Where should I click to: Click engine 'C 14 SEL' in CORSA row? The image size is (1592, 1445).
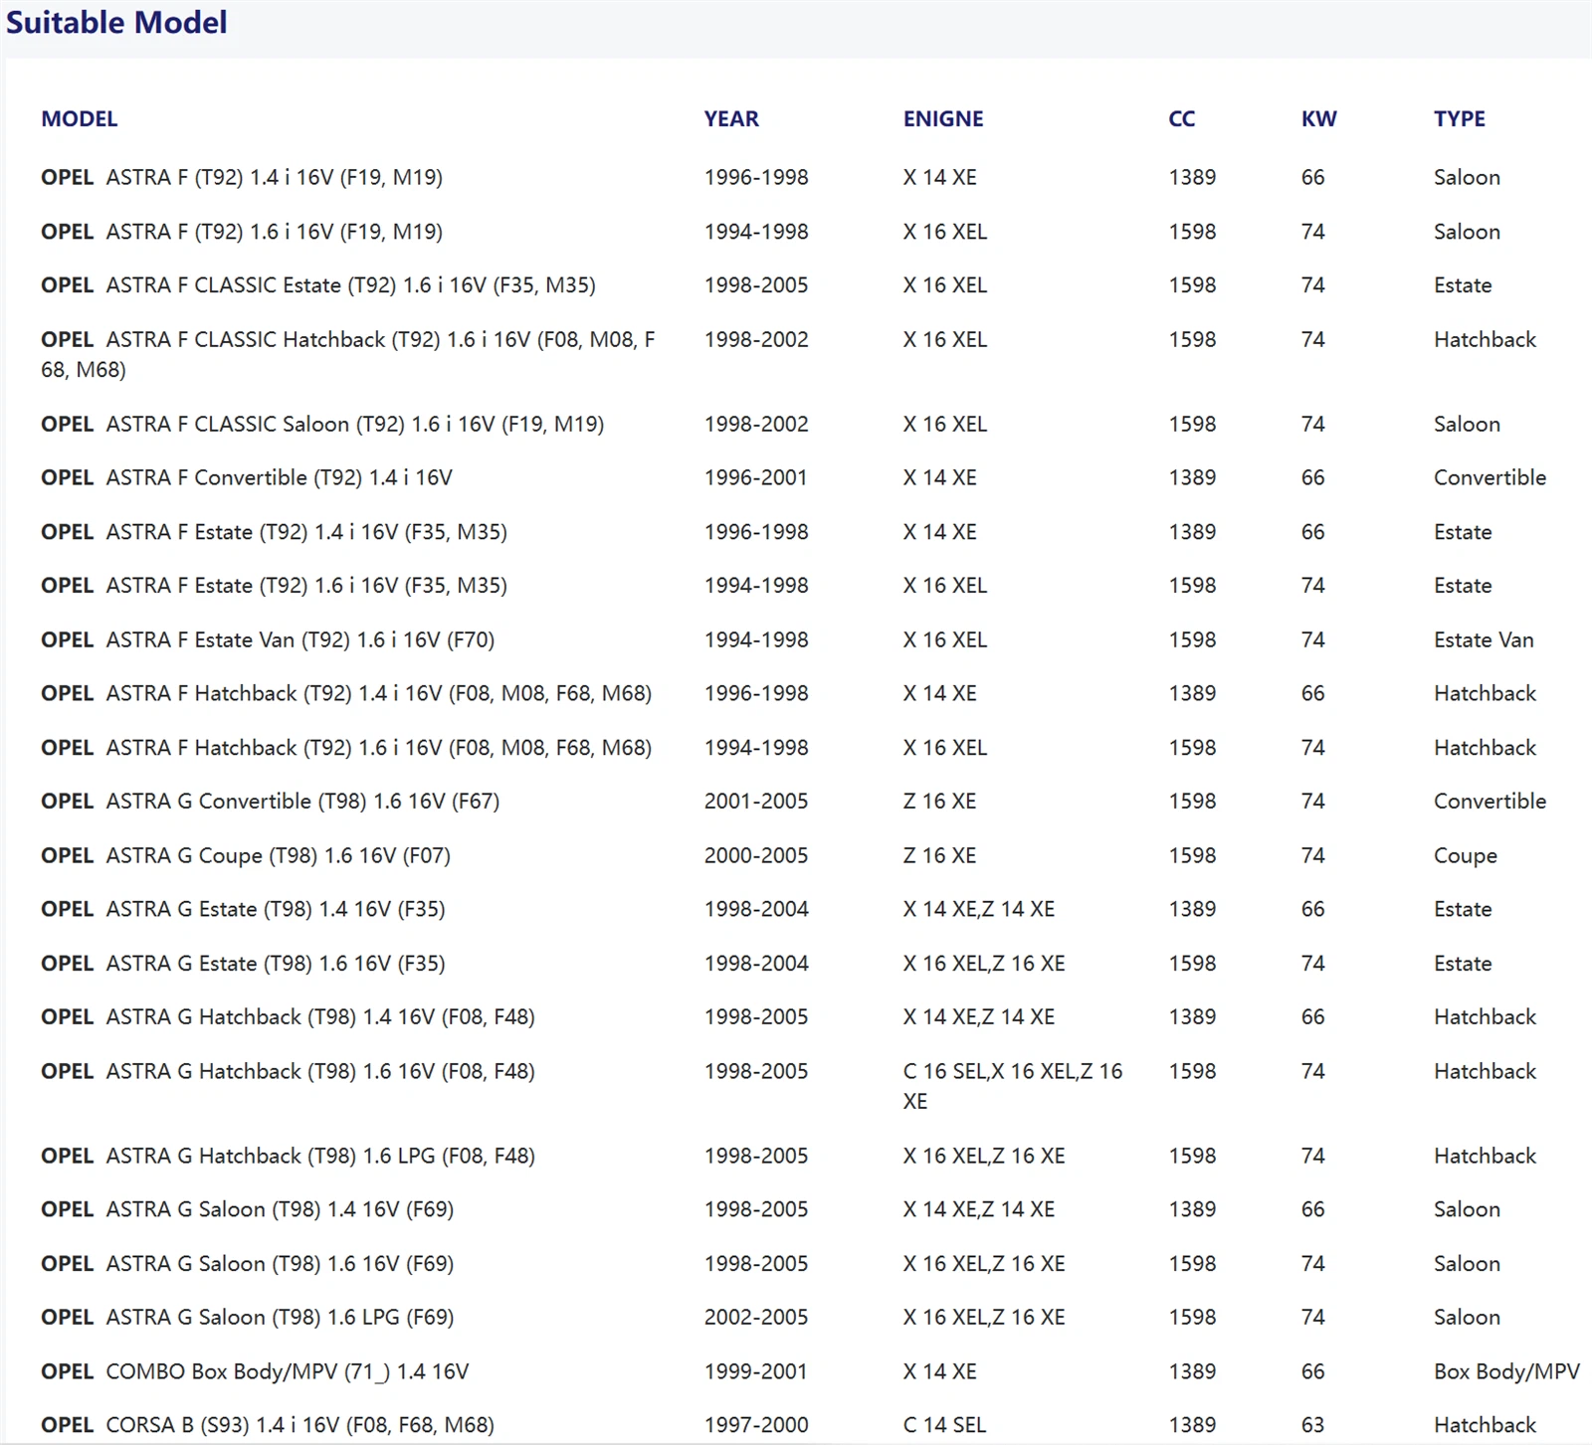coord(944,1425)
